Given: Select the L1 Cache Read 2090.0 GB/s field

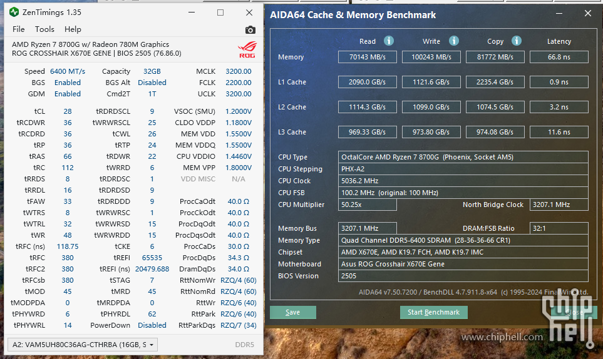Looking at the screenshot, I should coord(368,82).
